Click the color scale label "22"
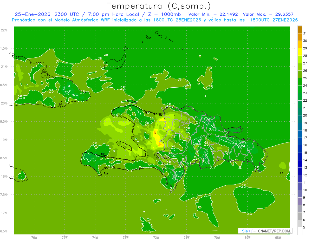This screenshot has height=241, width=312. coord(305,101)
